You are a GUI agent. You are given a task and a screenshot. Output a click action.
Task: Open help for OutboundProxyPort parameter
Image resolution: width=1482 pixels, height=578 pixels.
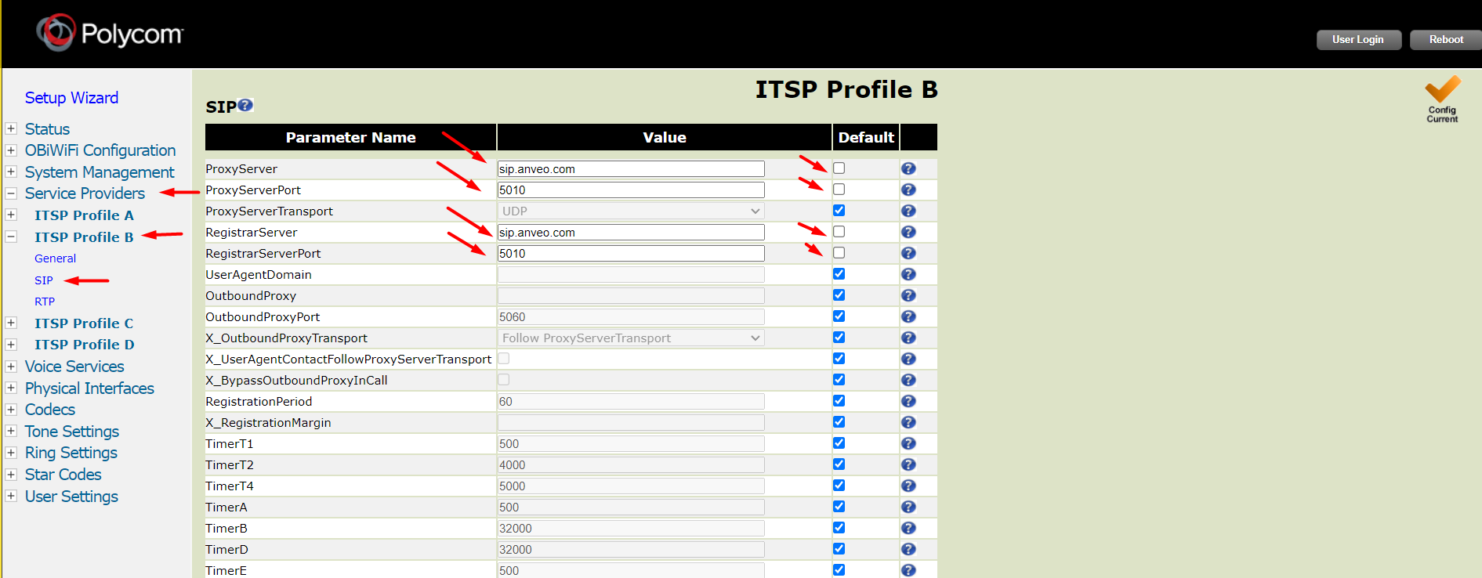908,316
